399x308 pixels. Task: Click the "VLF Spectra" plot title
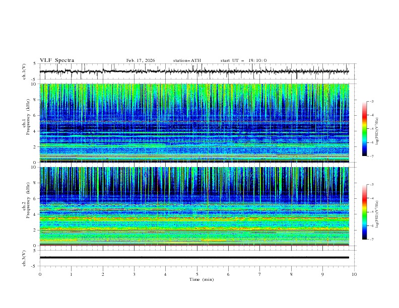[57, 60]
